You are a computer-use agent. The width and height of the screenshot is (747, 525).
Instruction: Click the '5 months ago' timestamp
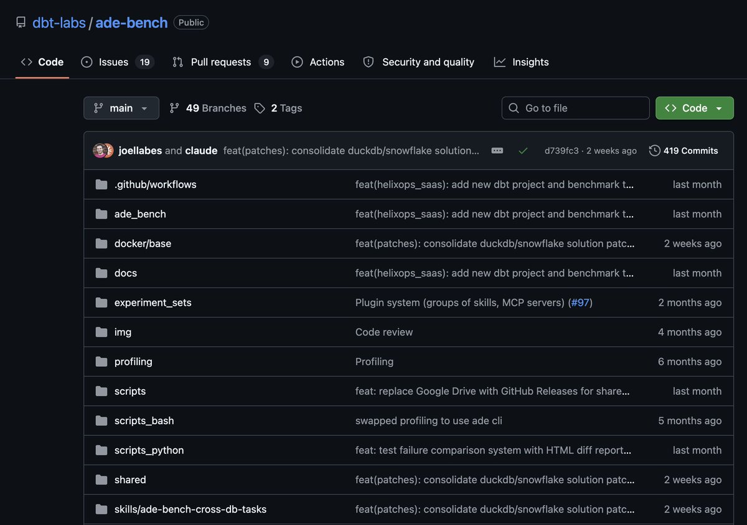point(690,421)
